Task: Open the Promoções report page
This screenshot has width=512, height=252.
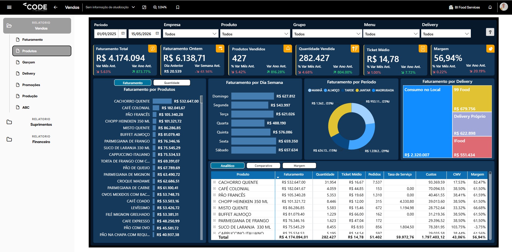Action: (41, 85)
